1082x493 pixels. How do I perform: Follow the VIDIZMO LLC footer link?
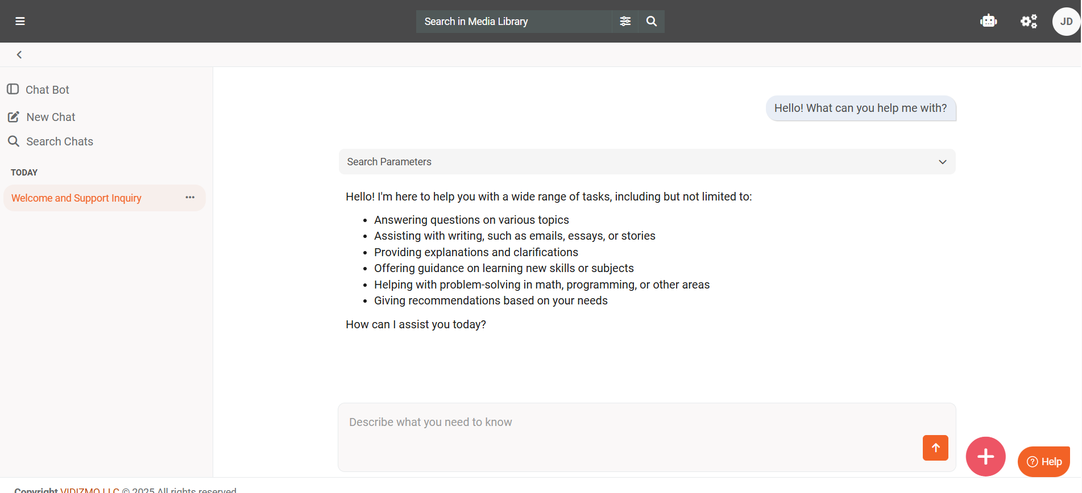pyautogui.click(x=89, y=490)
